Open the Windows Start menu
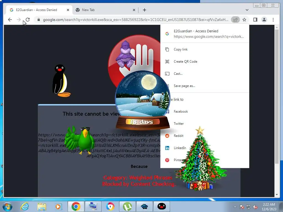This screenshot has height=212, width=283. [x=7, y=206]
